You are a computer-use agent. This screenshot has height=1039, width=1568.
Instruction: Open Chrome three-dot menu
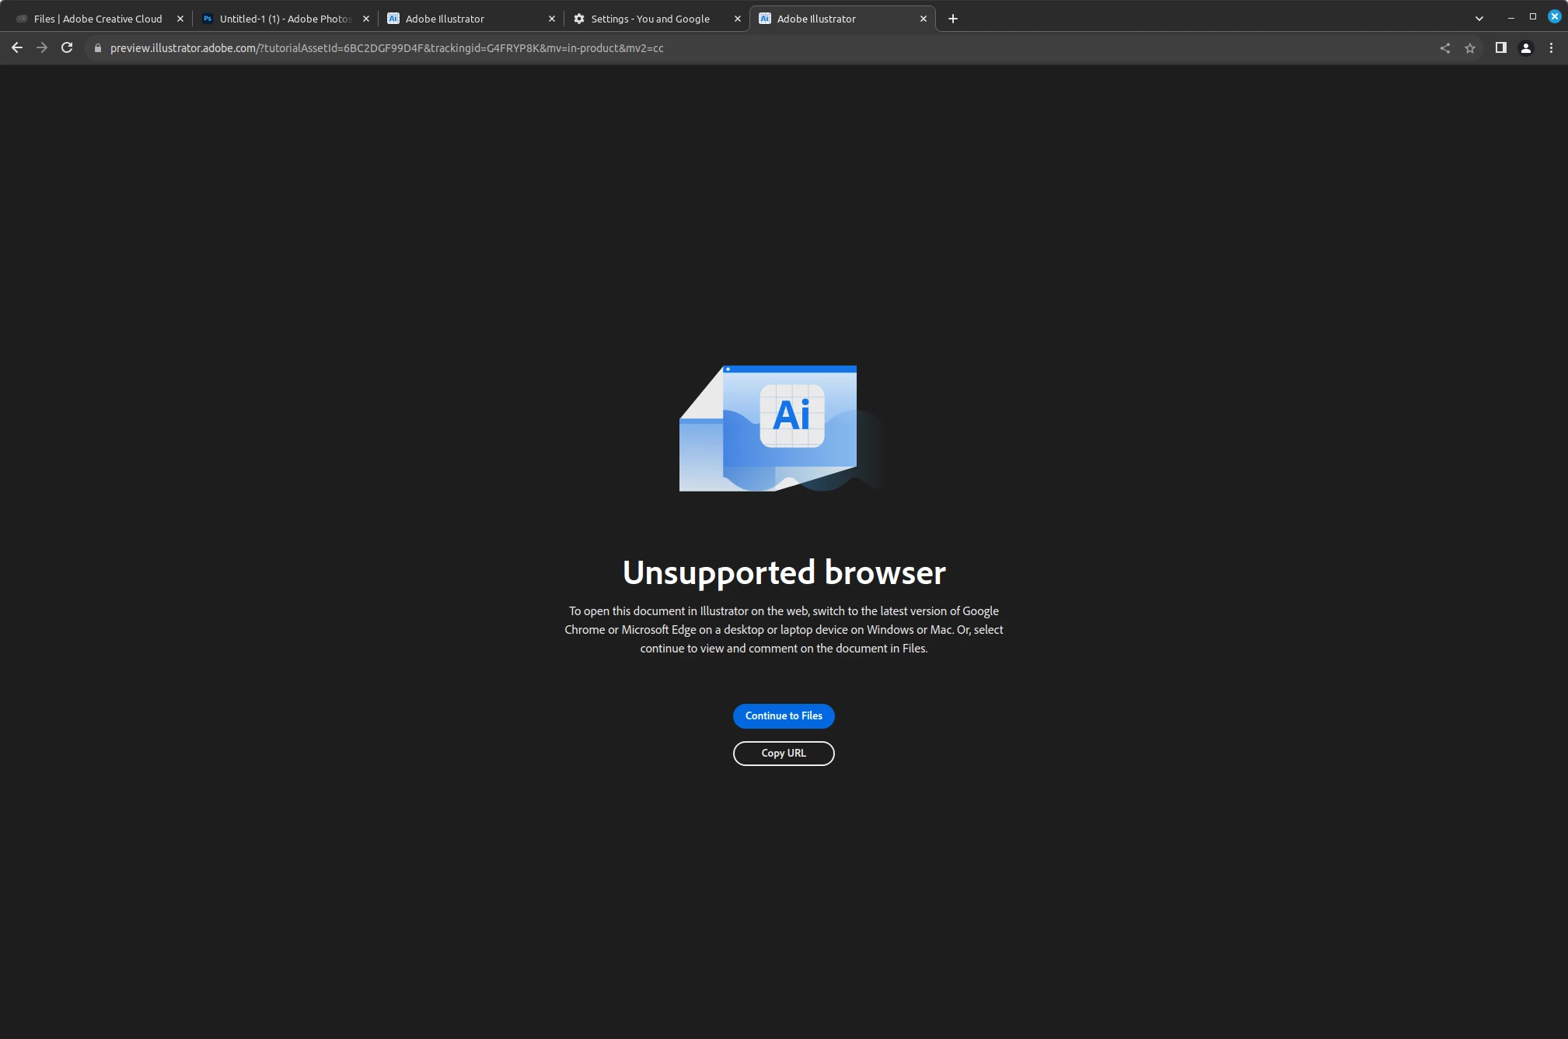(x=1551, y=48)
